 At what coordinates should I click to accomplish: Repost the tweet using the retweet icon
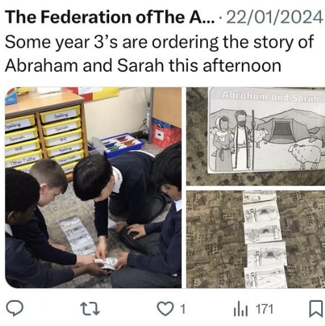[x=90, y=309]
